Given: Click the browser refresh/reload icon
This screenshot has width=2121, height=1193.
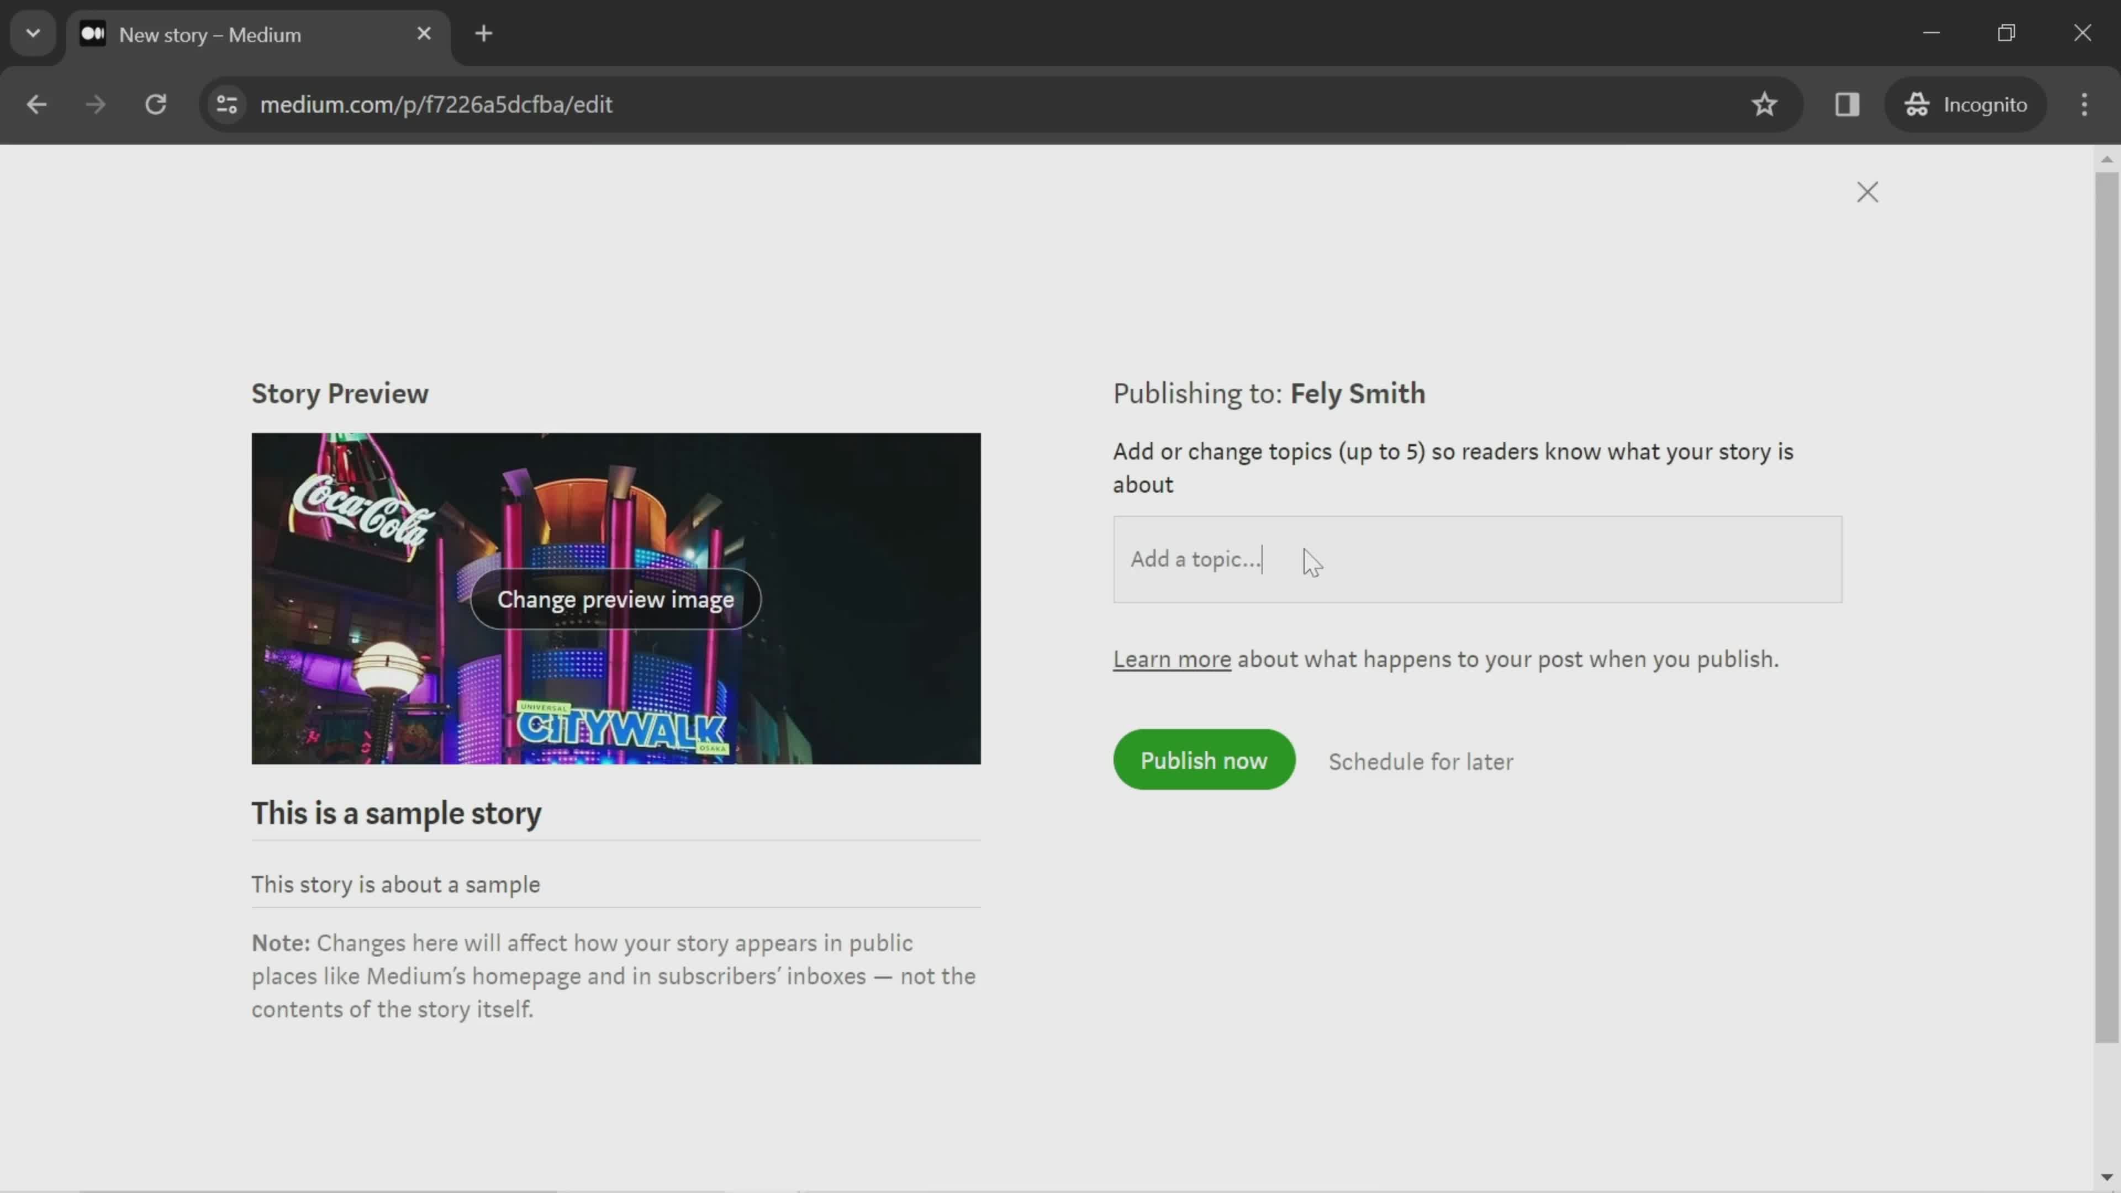Looking at the screenshot, I should (x=156, y=103).
